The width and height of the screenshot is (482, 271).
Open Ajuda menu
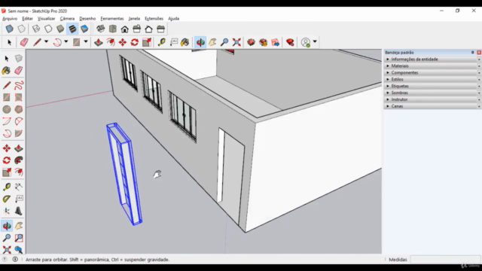[x=174, y=18]
